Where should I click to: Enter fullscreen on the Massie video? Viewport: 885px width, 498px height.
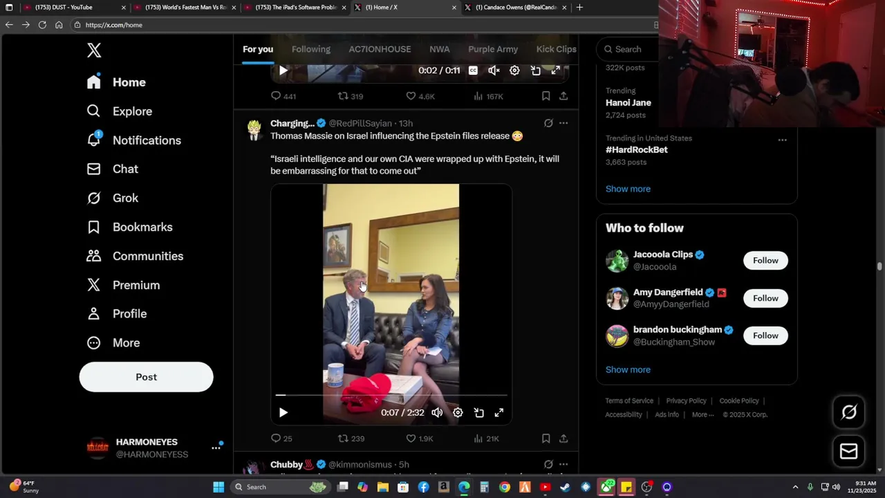coord(499,412)
